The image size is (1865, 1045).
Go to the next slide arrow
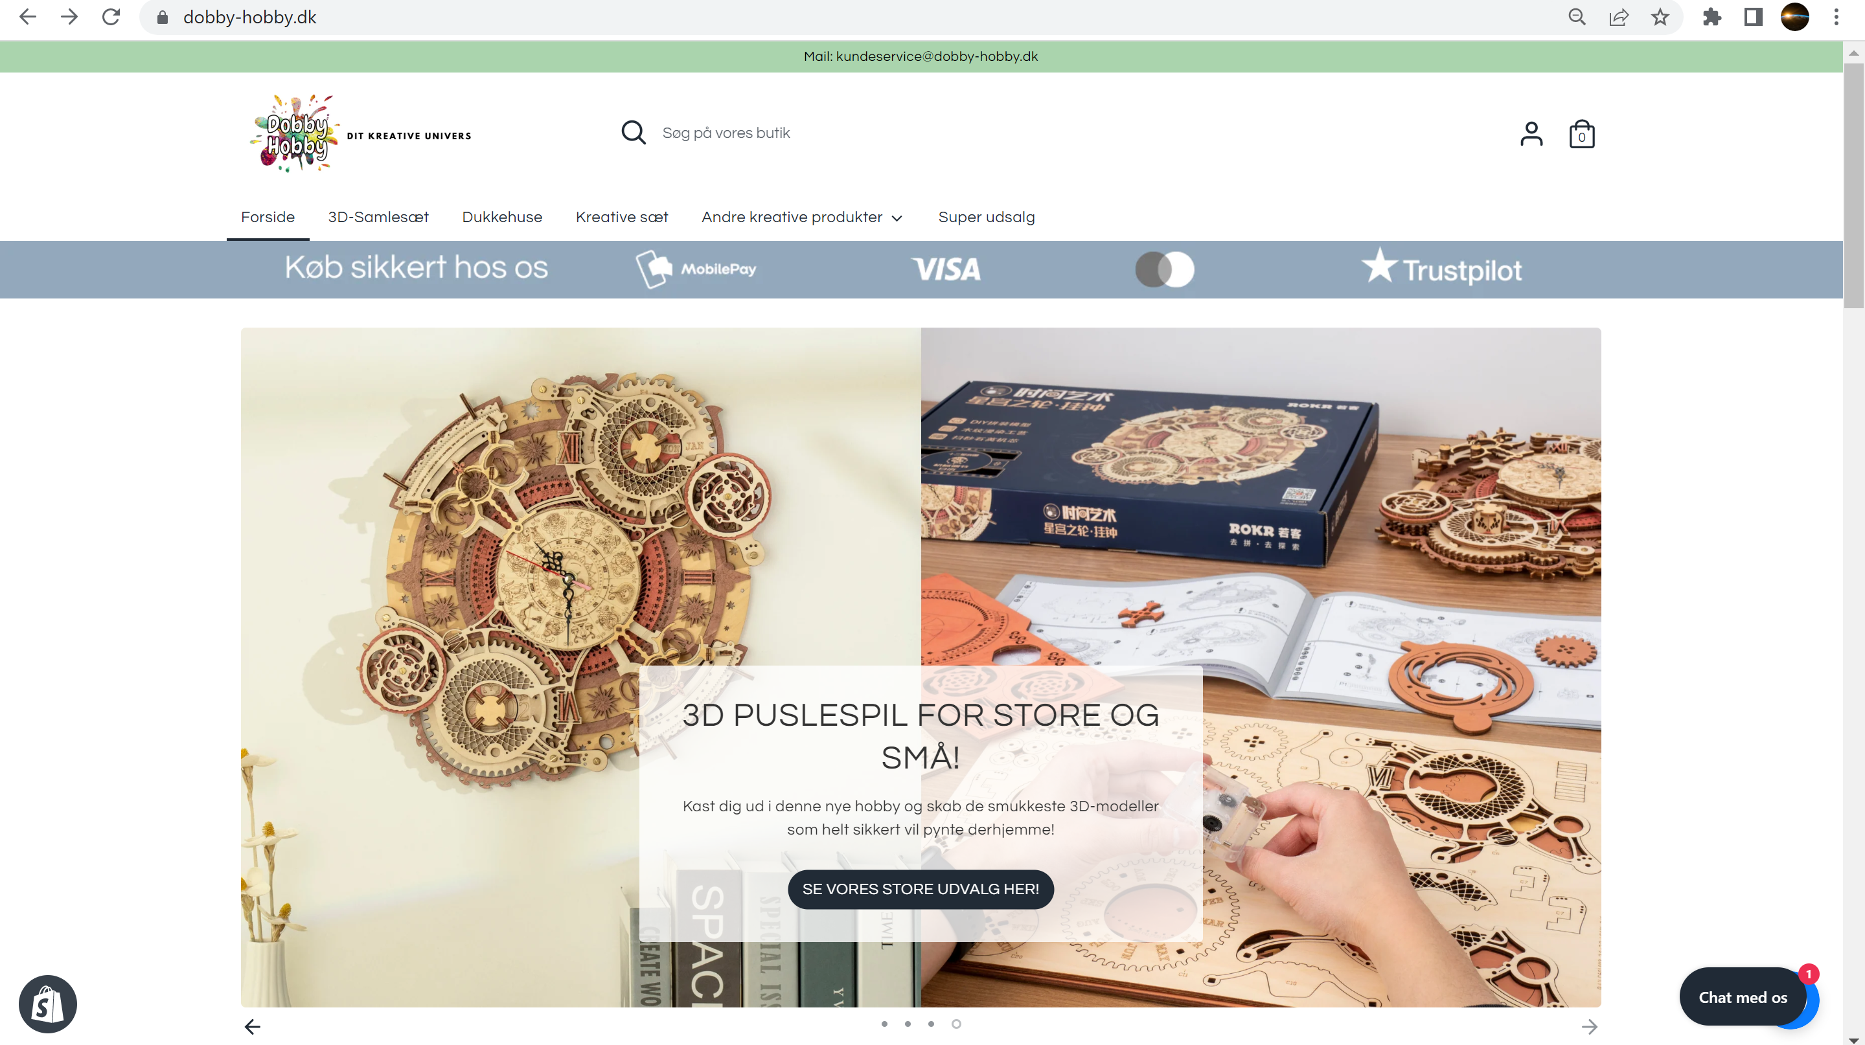[1589, 1026]
